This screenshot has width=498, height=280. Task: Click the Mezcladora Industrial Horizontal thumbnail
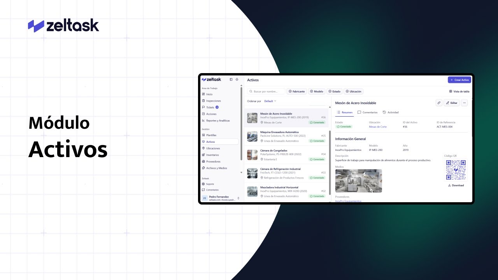click(252, 191)
